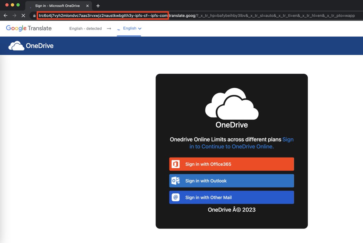The height and width of the screenshot is (243, 363).
Task: Click the macOS red close window button
Action: 7,5
